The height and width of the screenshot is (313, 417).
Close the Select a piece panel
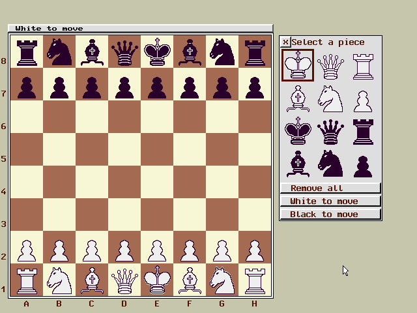tap(285, 42)
